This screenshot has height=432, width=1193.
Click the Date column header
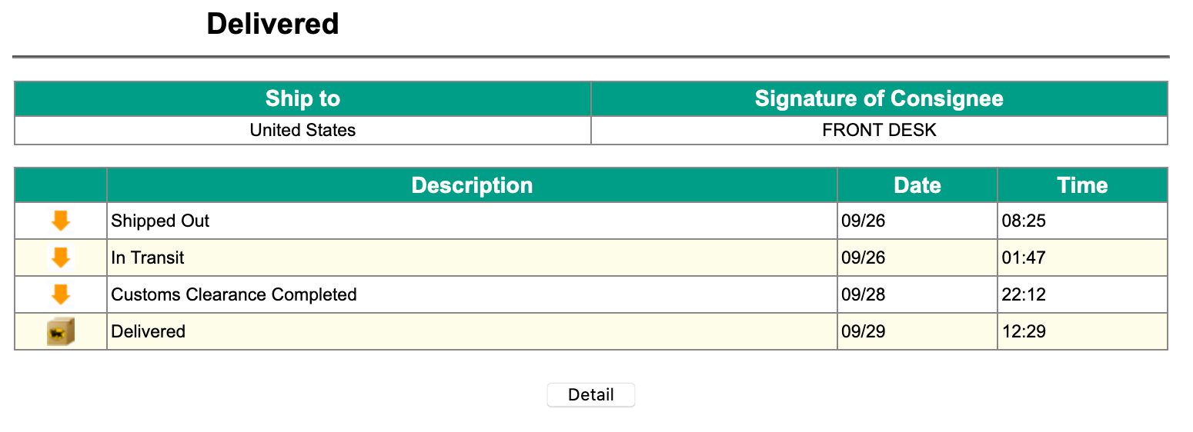tap(917, 185)
